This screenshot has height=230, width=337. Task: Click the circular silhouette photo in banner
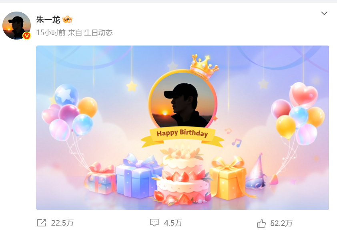(183, 100)
